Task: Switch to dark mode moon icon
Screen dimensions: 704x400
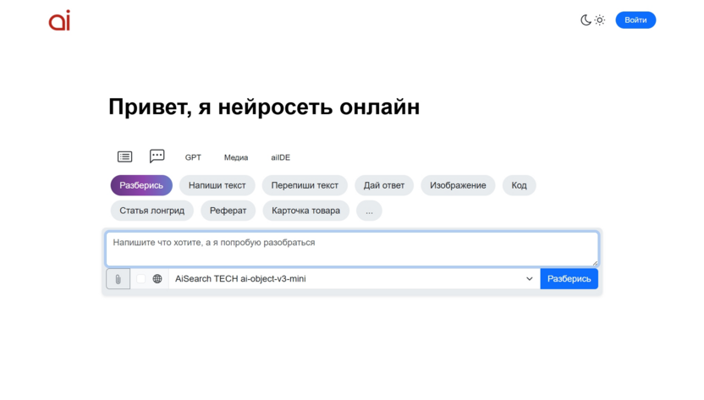Action: (586, 20)
